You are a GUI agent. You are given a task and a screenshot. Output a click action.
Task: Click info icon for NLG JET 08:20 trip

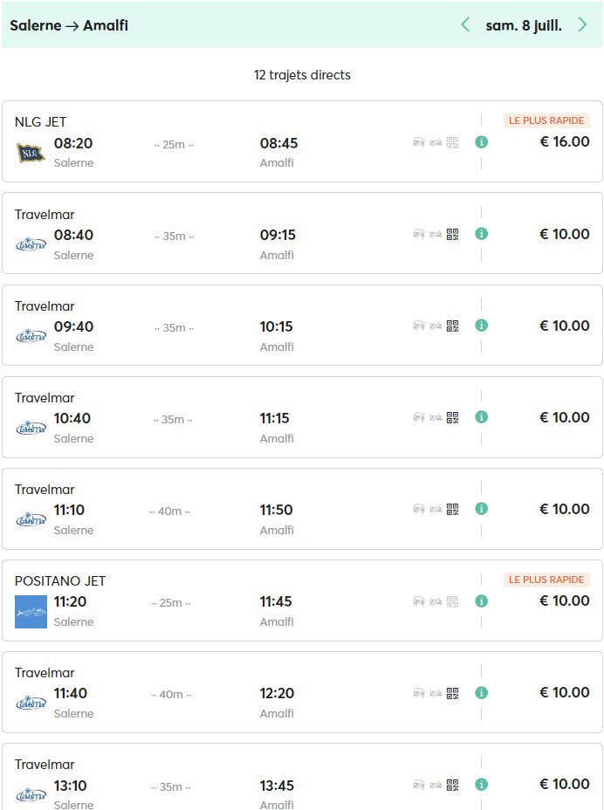(x=481, y=141)
